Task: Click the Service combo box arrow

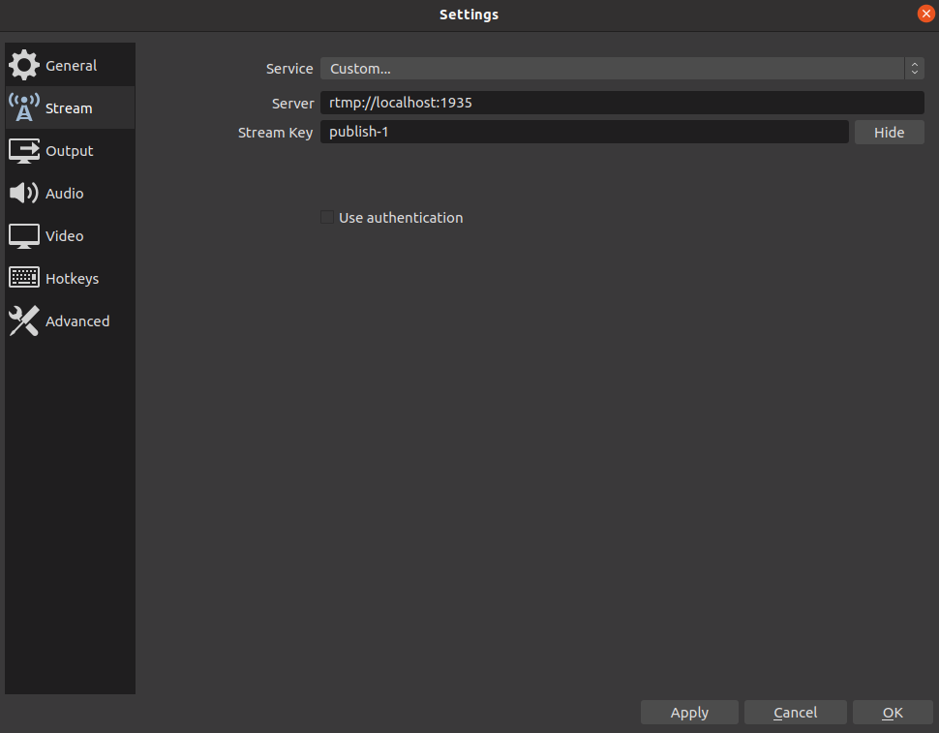Action: pos(915,69)
